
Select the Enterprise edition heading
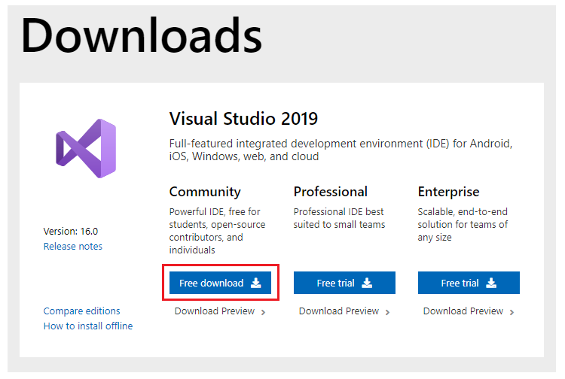tap(449, 192)
